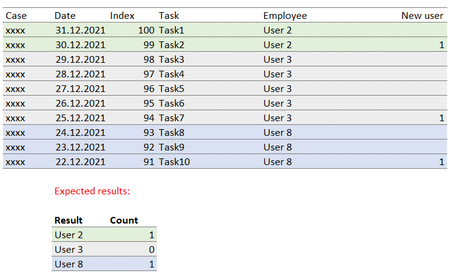Screen dimensions: 458x279
Task: Select 'User 2' in the Result table
Action: click(68, 235)
